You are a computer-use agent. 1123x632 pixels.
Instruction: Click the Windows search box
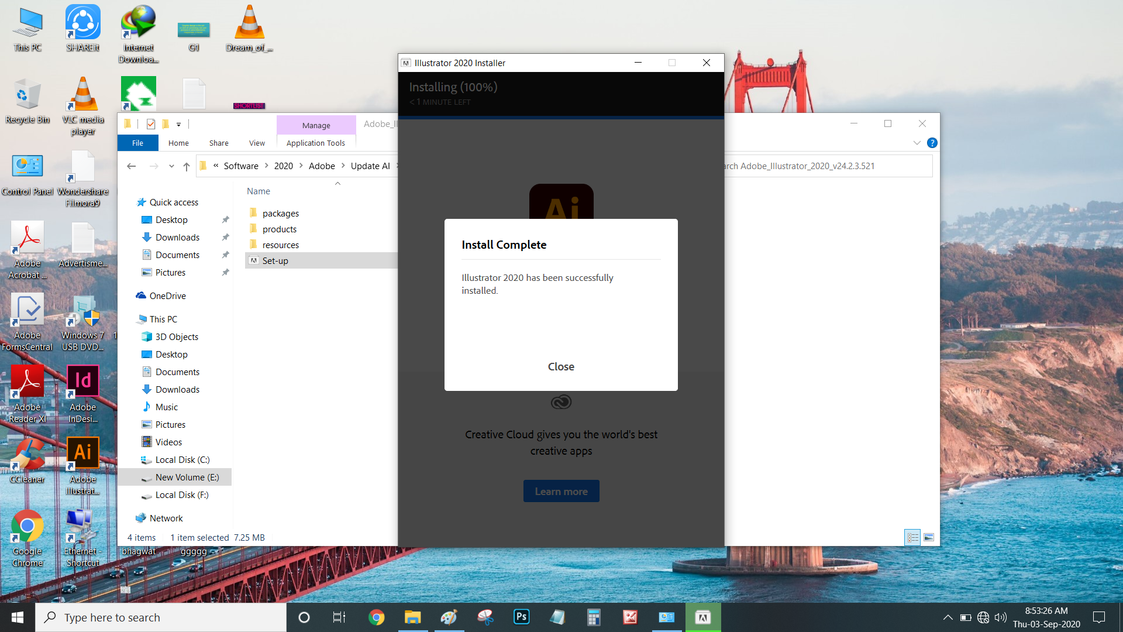coord(161,617)
